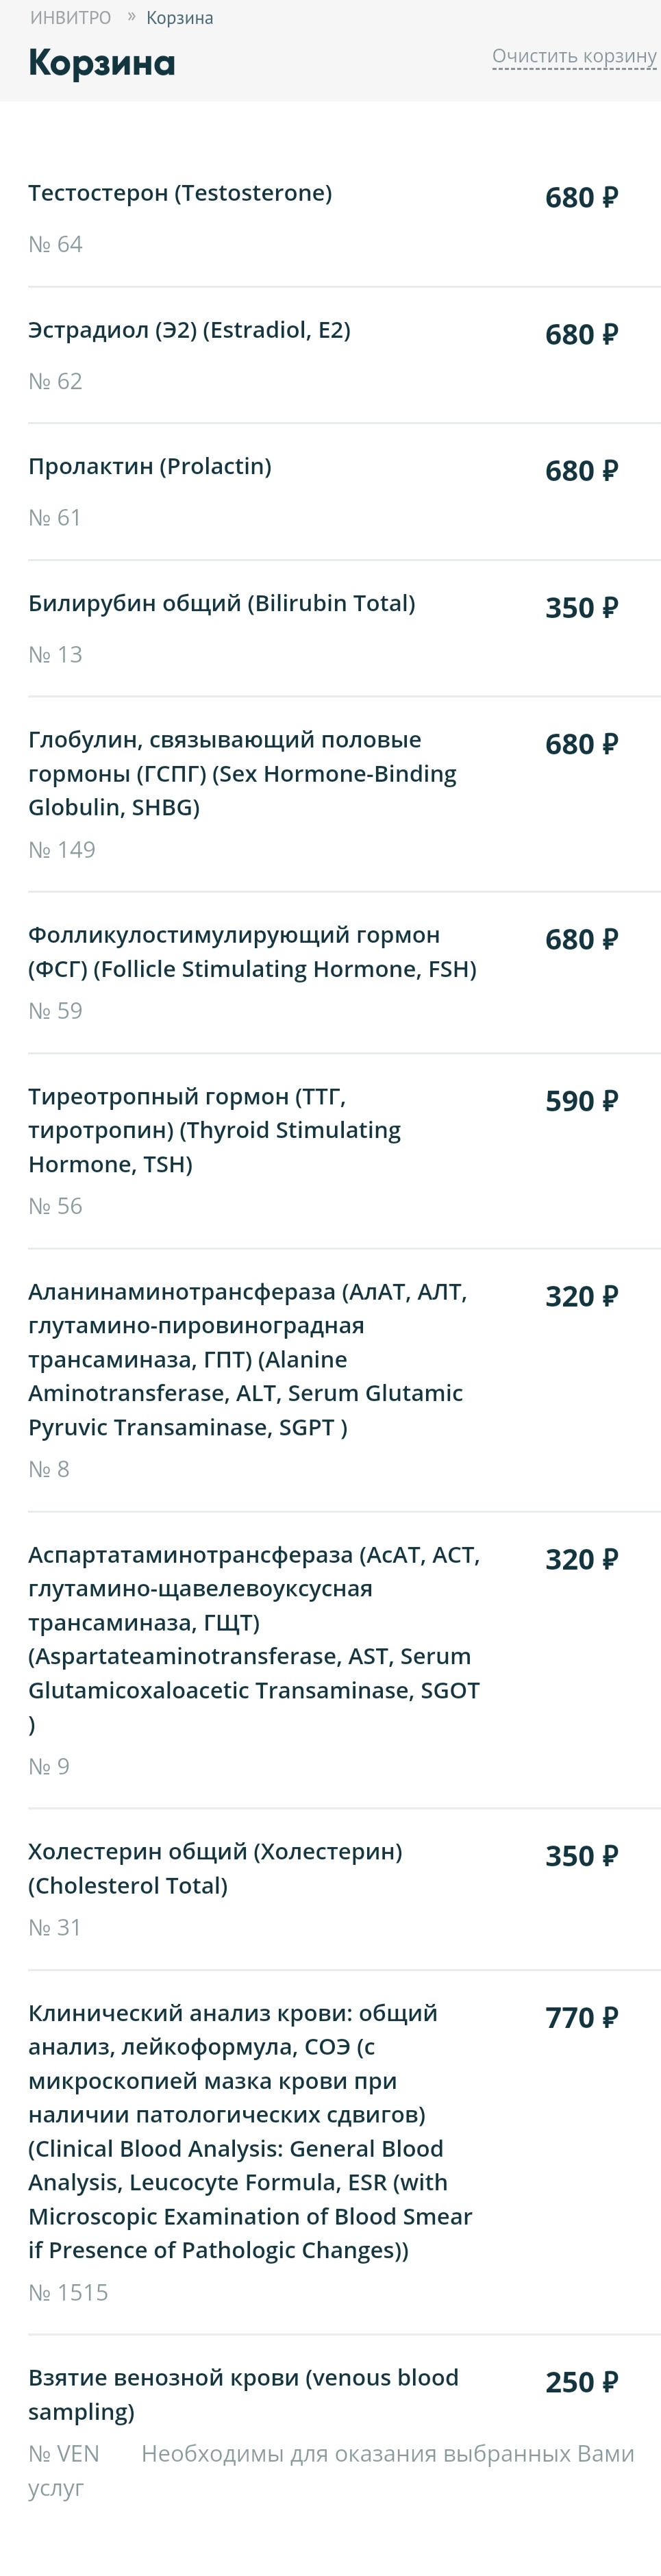Click the Аспартатаминотрансфераза (AST) test name
The height and width of the screenshot is (2576, 661).
pyautogui.click(x=254, y=1638)
